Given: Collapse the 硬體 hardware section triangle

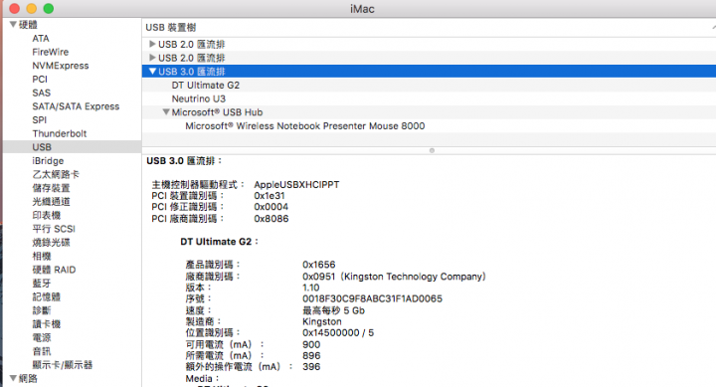Looking at the screenshot, I should pos(13,25).
